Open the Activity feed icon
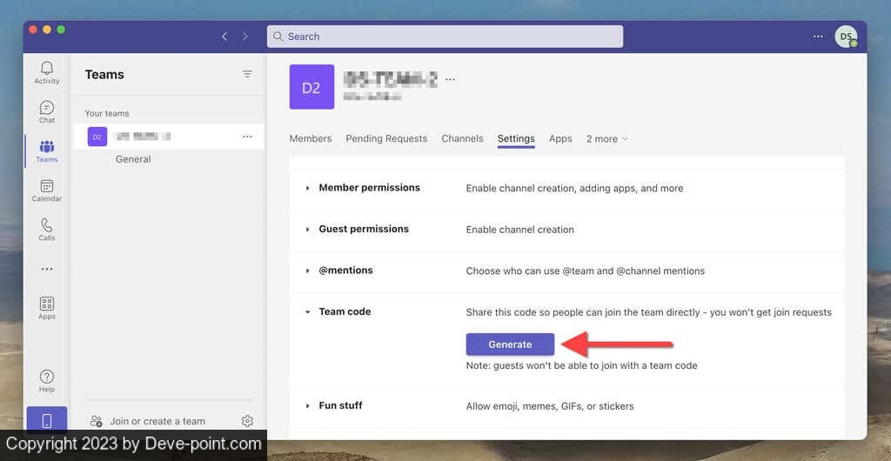The height and width of the screenshot is (461, 891). [x=47, y=71]
